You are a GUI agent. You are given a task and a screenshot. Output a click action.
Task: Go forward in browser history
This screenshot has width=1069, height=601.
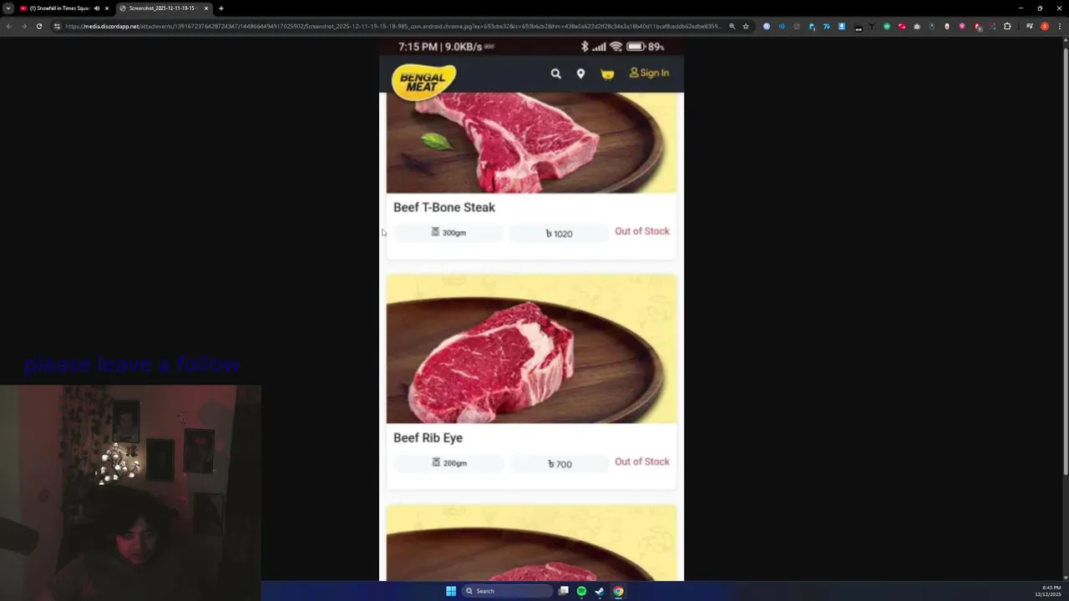coord(23,26)
